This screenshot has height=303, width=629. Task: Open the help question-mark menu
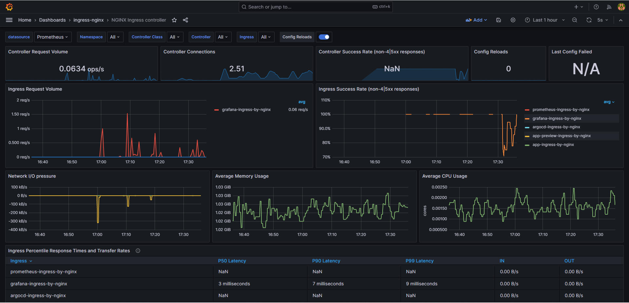click(596, 7)
